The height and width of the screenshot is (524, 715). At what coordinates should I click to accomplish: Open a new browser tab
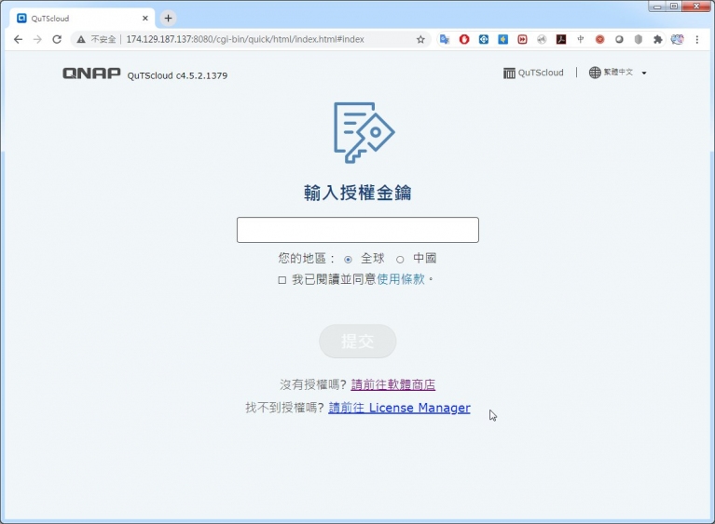pos(168,19)
